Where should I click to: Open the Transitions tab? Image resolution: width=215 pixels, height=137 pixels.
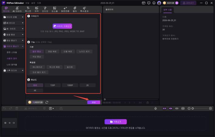[x=65, y=9]
